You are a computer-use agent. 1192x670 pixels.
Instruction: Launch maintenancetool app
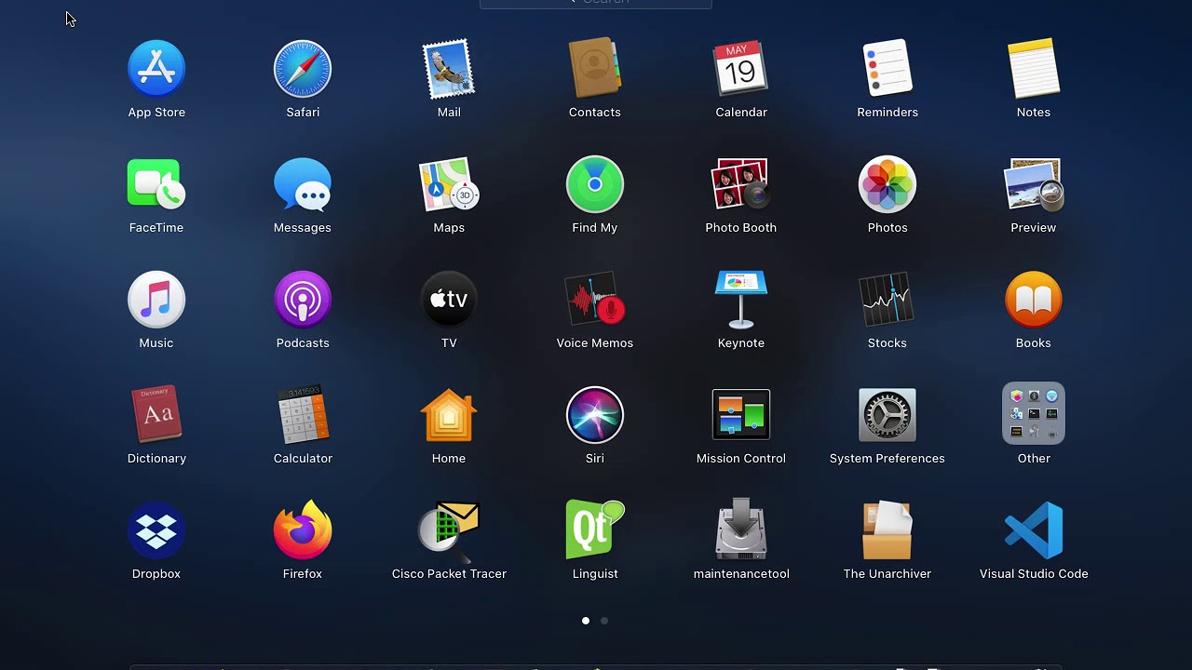point(741,530)
